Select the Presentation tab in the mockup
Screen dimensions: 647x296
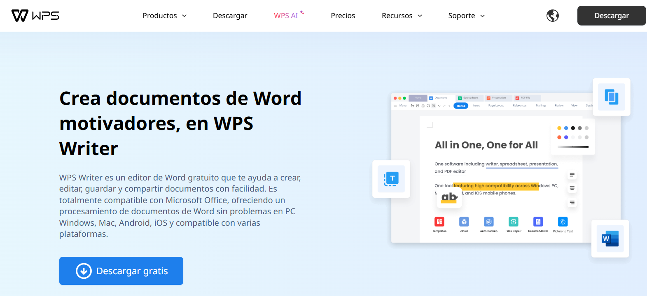498,98
